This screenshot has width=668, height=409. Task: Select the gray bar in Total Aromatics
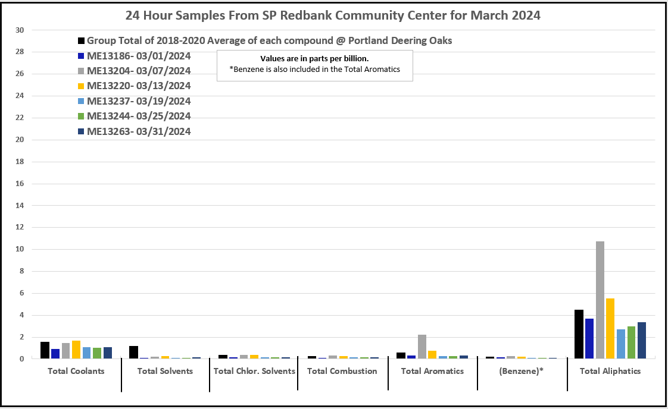tap(422, 347)
